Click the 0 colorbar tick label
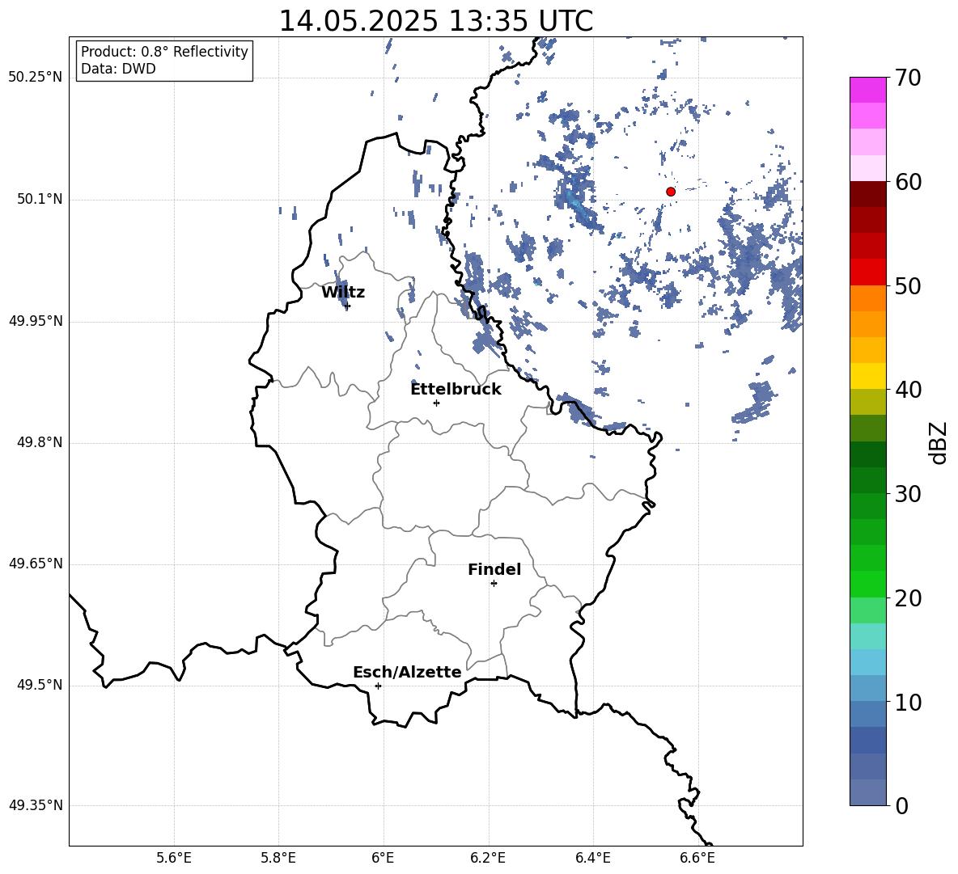Image resolution: width=958 pixels, height=874 pixels. (901, 805)
